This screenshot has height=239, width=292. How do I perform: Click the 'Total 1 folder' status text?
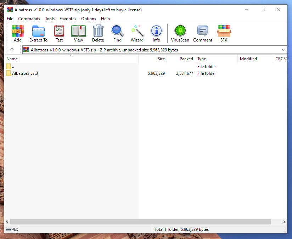point(181,229)
